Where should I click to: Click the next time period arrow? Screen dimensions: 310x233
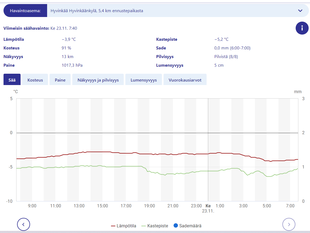coord(289,224)
